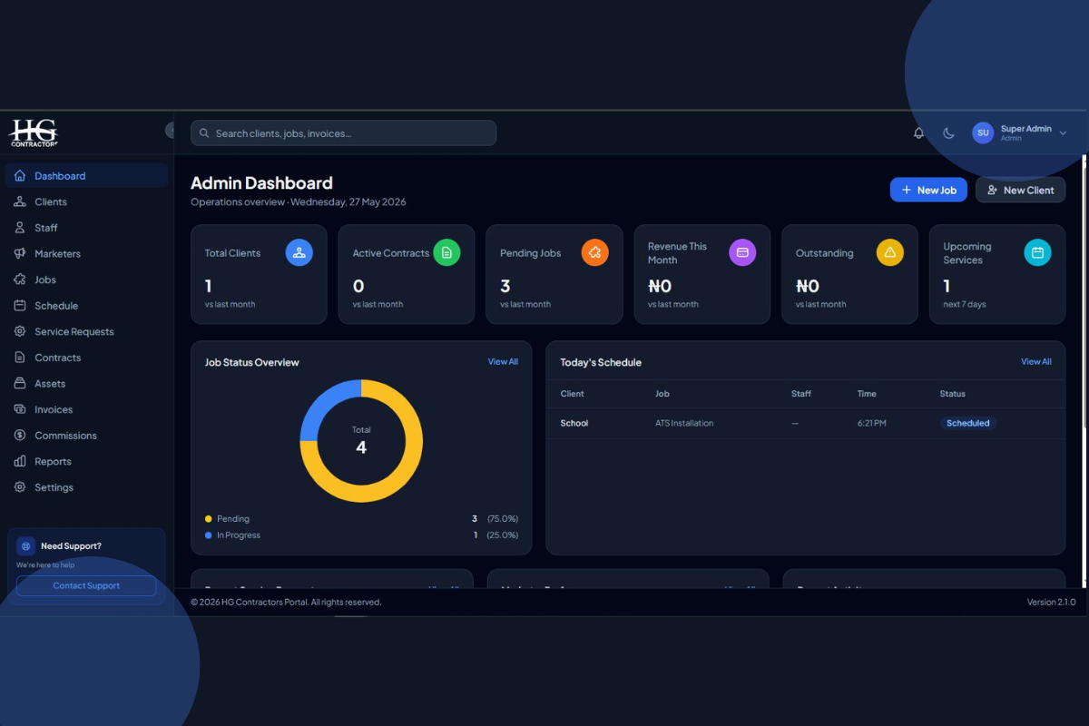
Task: Click the yellow Pending legend dot
Action: tap(209, 519)
